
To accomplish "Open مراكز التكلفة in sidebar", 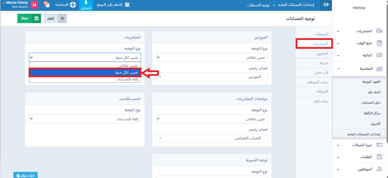I will pyautogui.click(x=359, y=113).
